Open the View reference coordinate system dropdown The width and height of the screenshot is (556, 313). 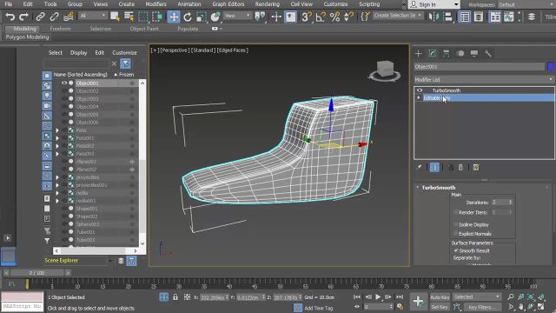coord(237,16)
